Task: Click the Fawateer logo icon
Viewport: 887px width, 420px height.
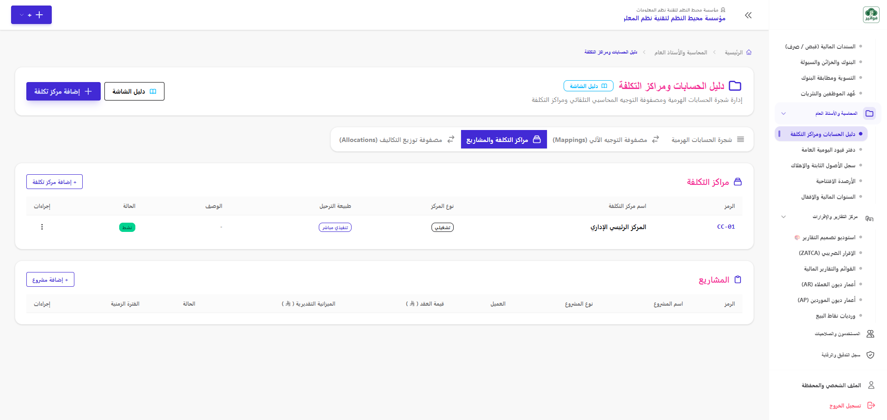Action: [871, 15]
